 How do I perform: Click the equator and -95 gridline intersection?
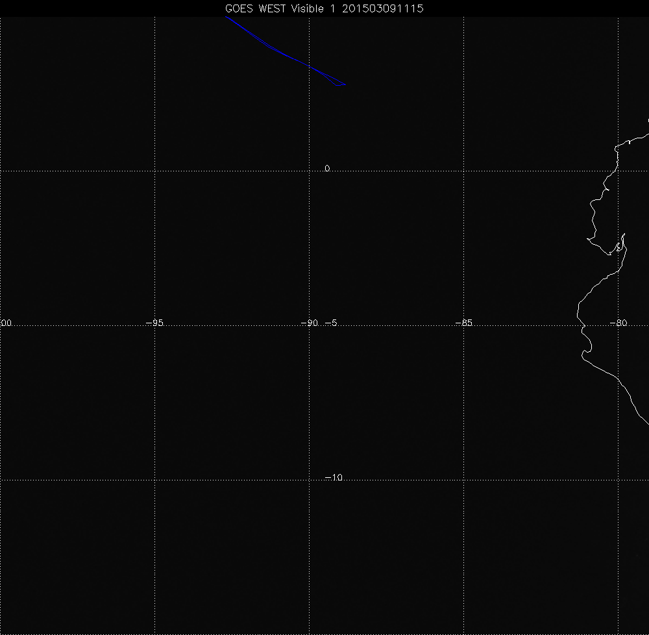(154, 171)
